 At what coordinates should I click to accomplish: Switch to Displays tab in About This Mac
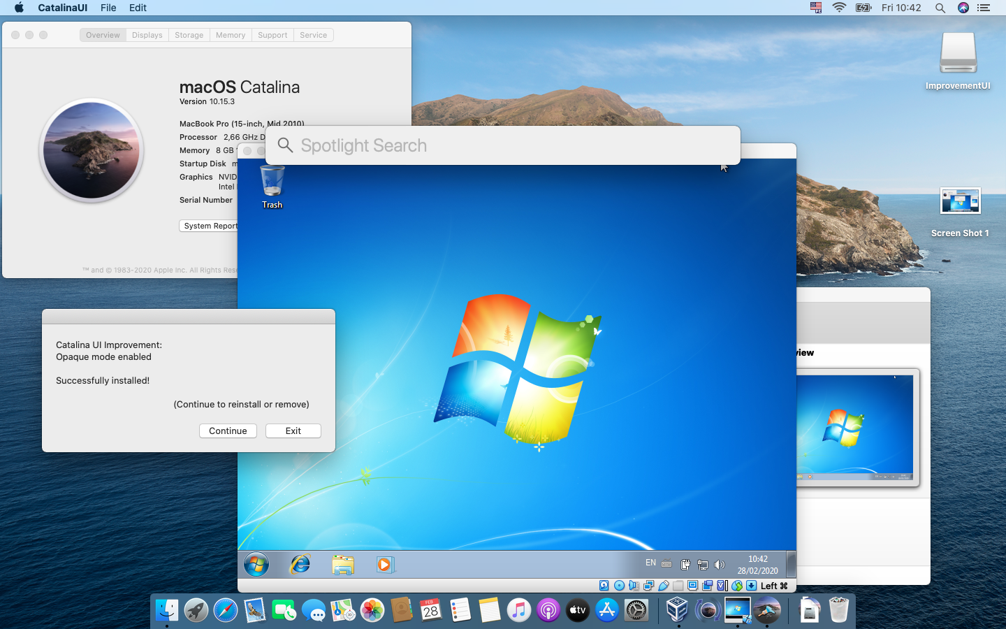coord(147,35)
